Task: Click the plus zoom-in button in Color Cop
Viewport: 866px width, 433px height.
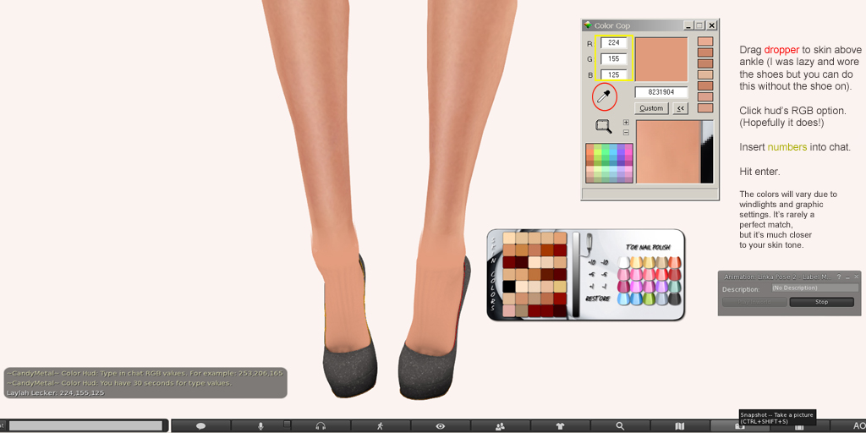Action: click(626, 123)
